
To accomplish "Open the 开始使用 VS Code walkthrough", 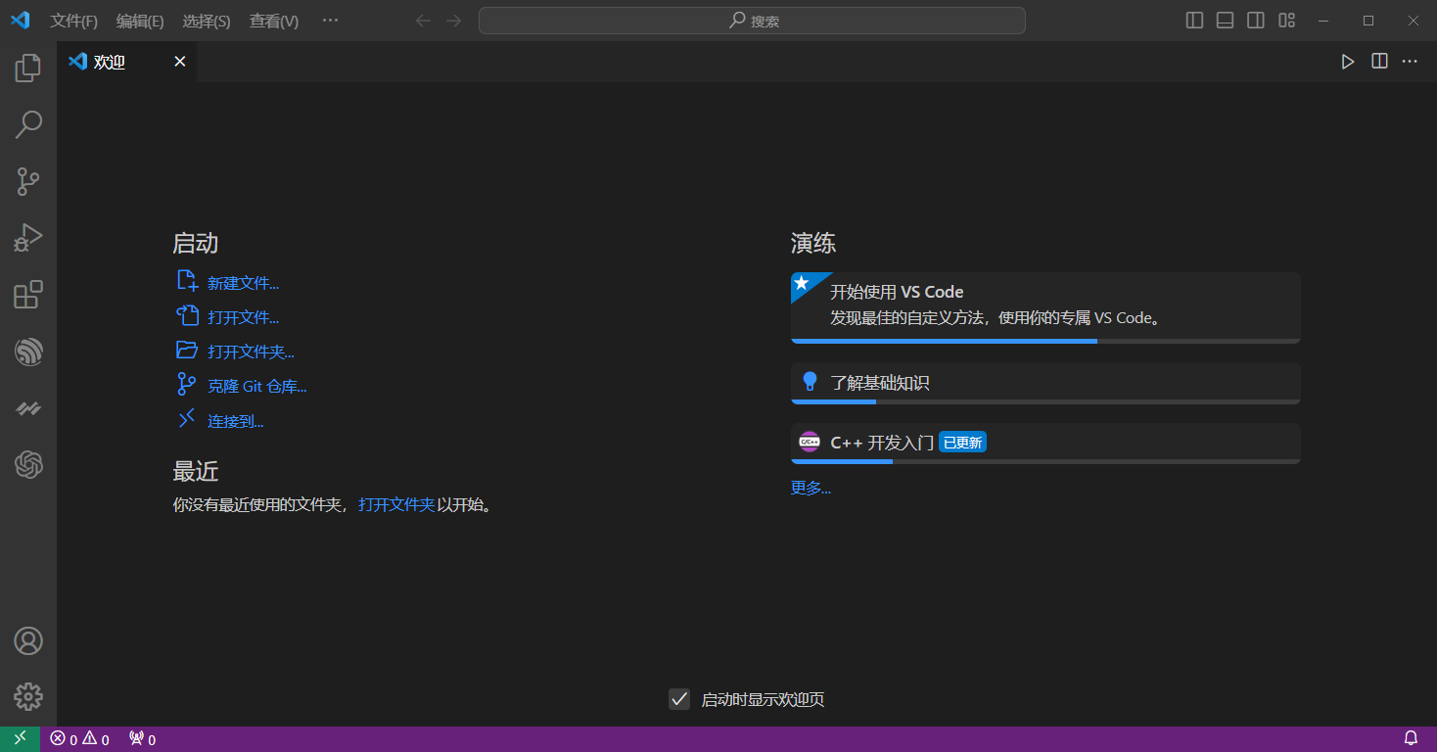I will [1045, 307].
